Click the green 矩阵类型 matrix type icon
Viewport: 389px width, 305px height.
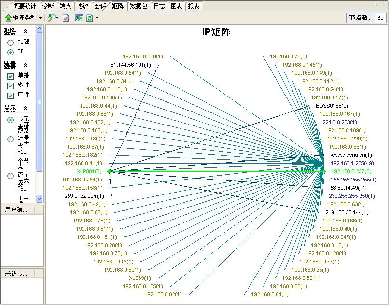(x=8, y=18)
